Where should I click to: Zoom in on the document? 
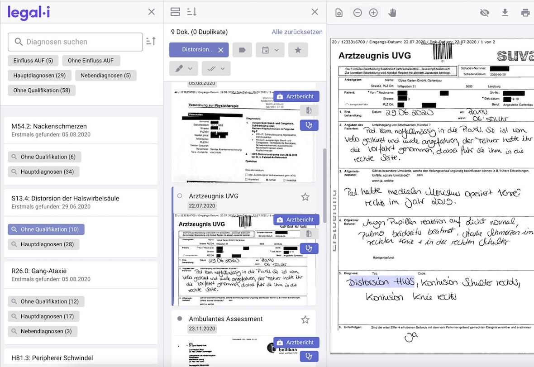(373, 13)
